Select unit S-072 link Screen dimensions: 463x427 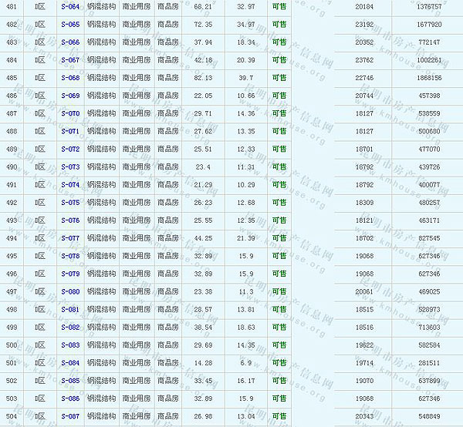pos(69,149)
